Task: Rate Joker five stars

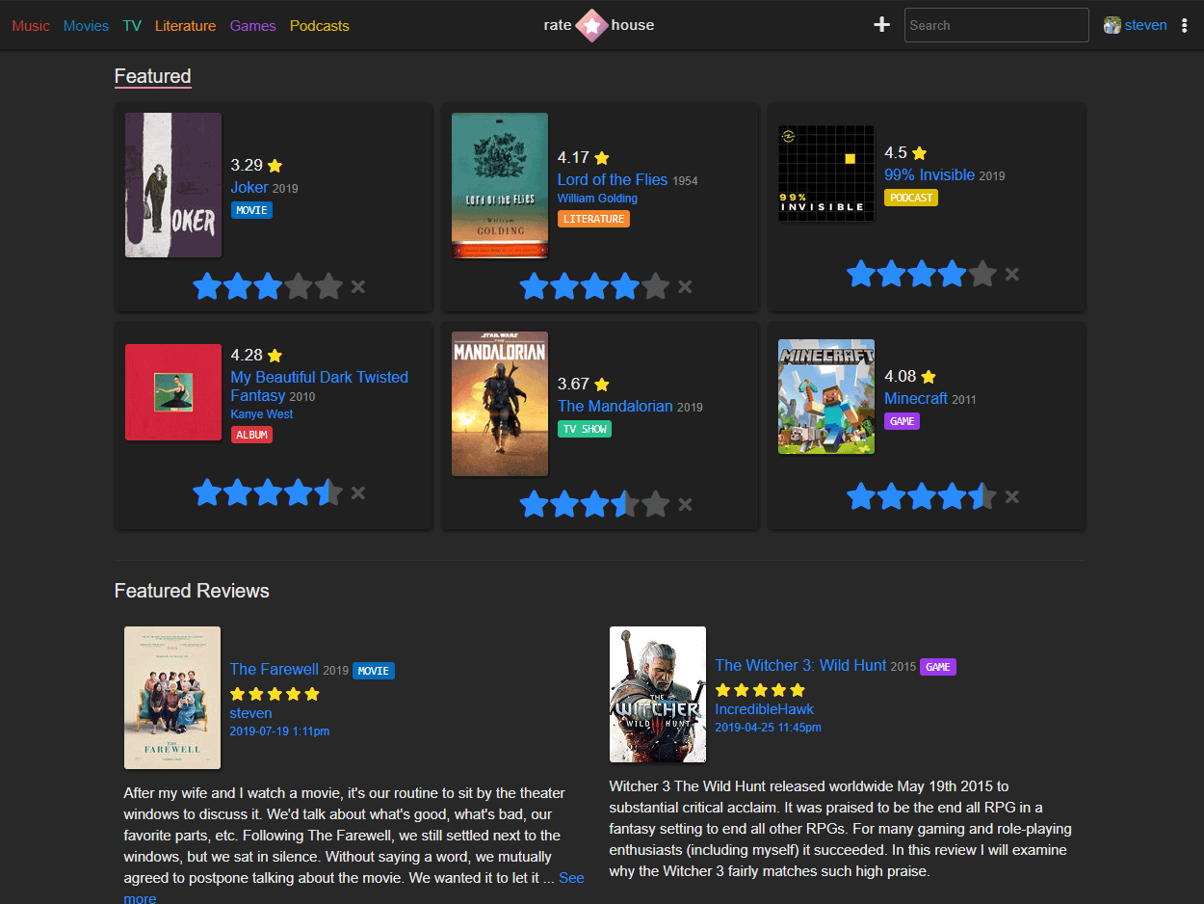Action: 328,286
